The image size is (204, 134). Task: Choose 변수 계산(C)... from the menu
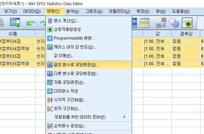coord(89,21)
